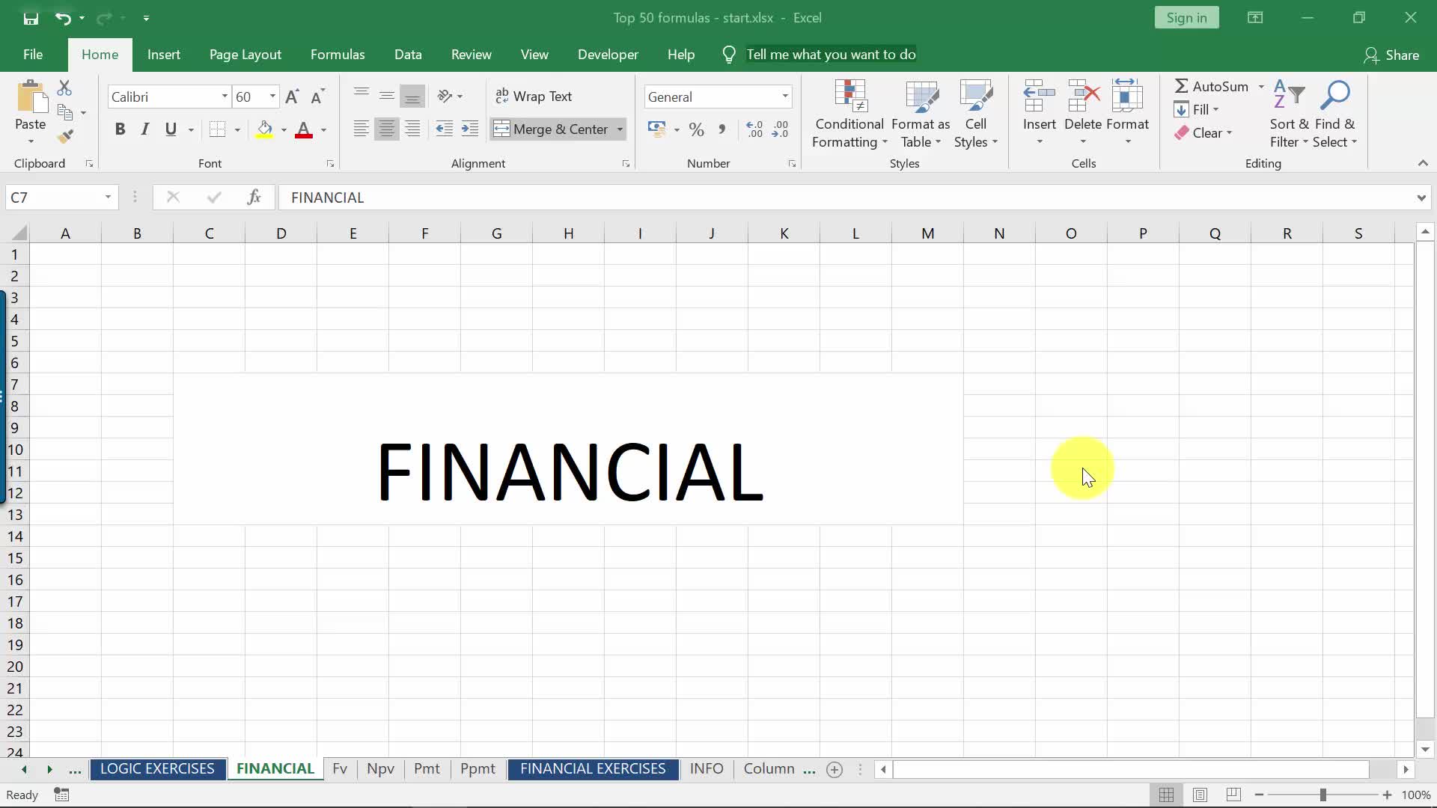Viewport: 1437px width, 808px height.
Task: Toggle Italic formatting
Action: pyautogui.click(x=145, y=129)
